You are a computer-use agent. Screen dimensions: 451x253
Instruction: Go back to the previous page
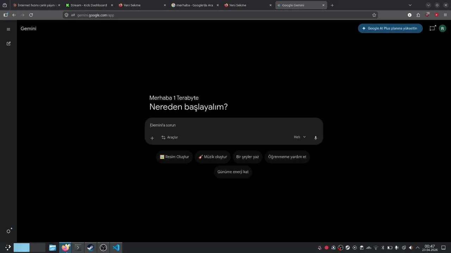coord(14,15)
